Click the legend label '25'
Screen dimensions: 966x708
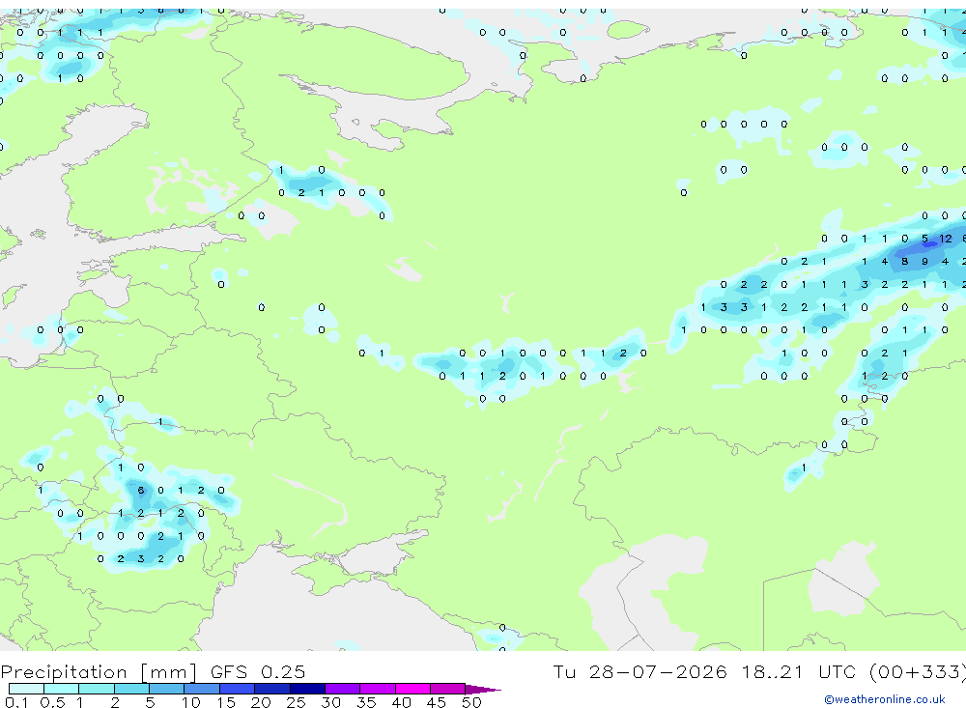pyautogui.click(x=296, y=702)
